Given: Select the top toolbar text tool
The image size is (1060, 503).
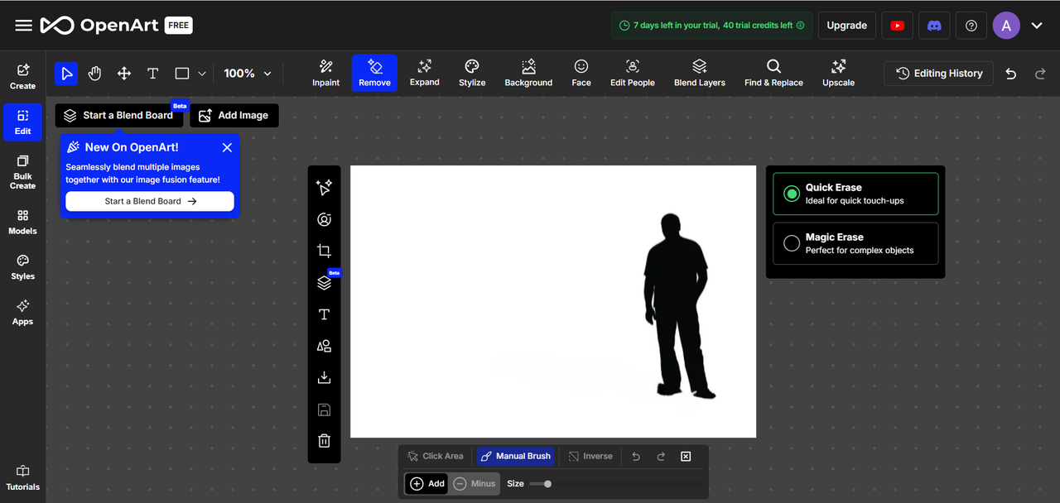Looking at the screenshot, I should (x=152, y=74).
